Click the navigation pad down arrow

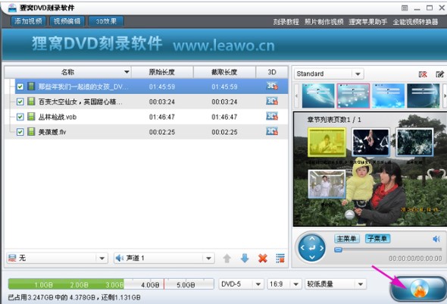click(312, 257)
